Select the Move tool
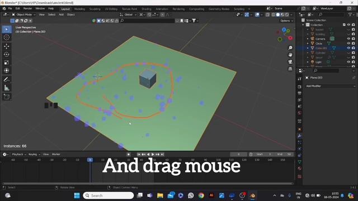Screen dimensions: 358x201 click(6, 46)
